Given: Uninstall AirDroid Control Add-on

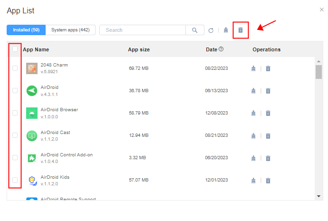Looking at the screenshot, I should click(x=268, y=158).
